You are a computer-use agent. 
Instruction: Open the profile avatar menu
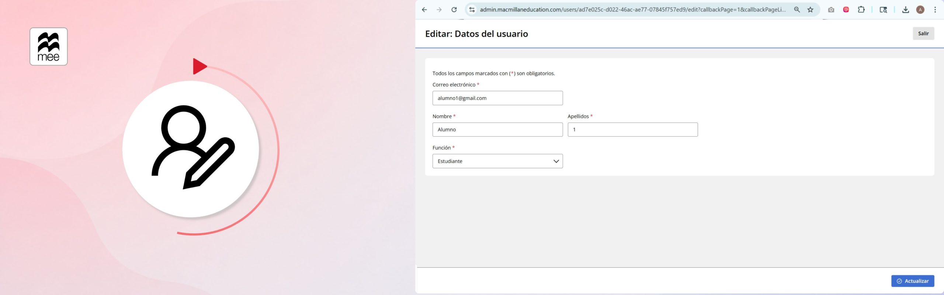920,10
